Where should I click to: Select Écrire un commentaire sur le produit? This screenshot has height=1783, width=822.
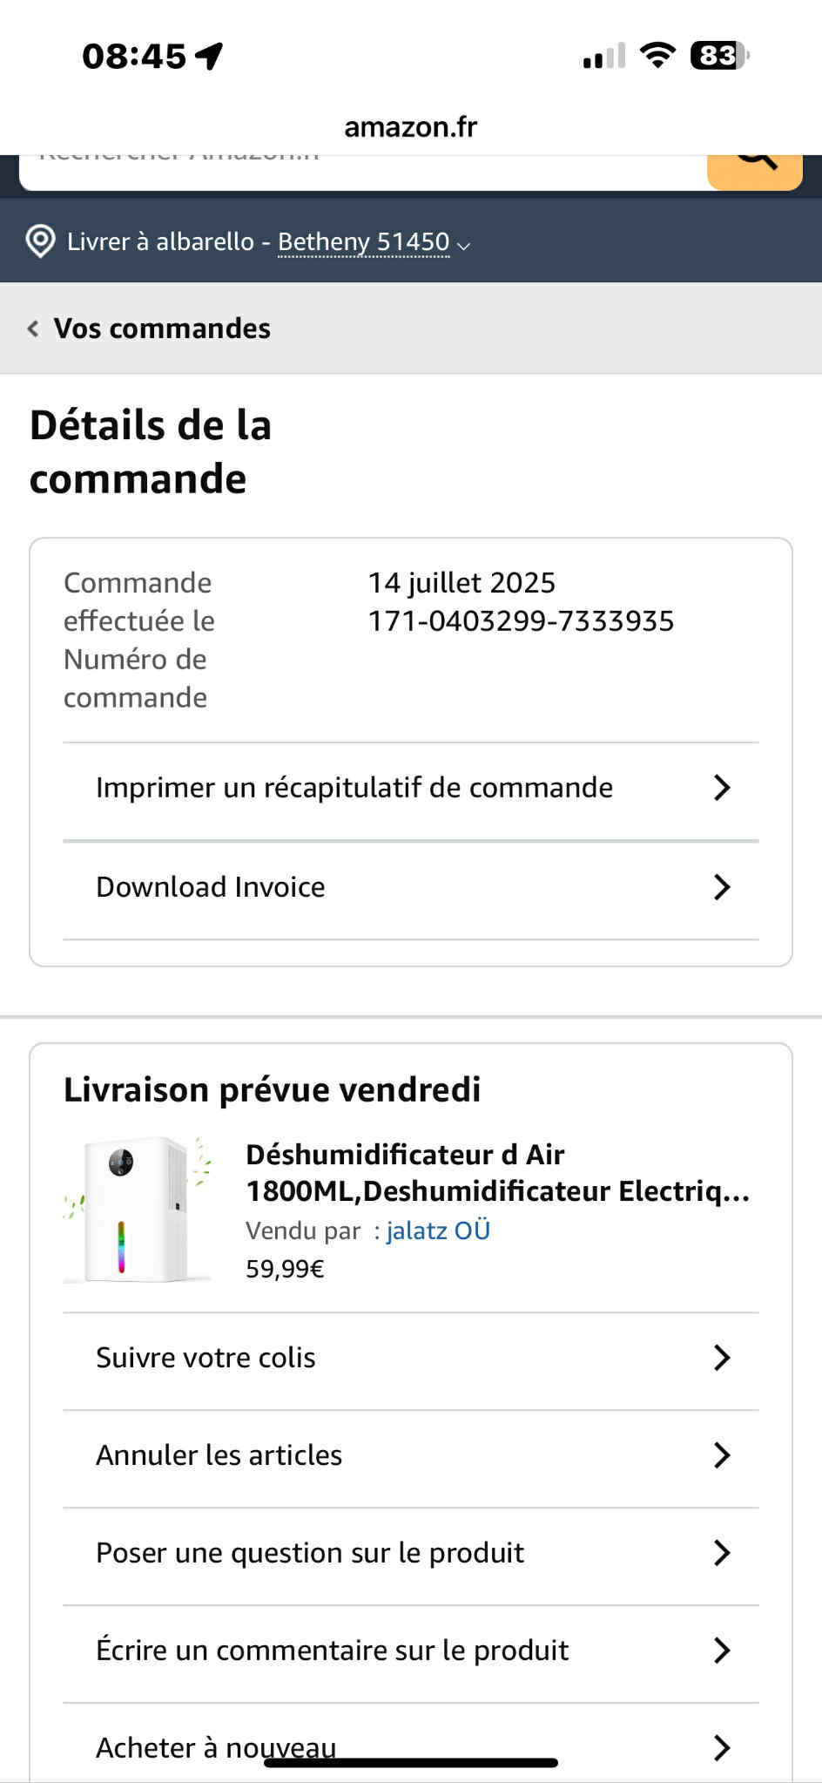coord(332,1651)
